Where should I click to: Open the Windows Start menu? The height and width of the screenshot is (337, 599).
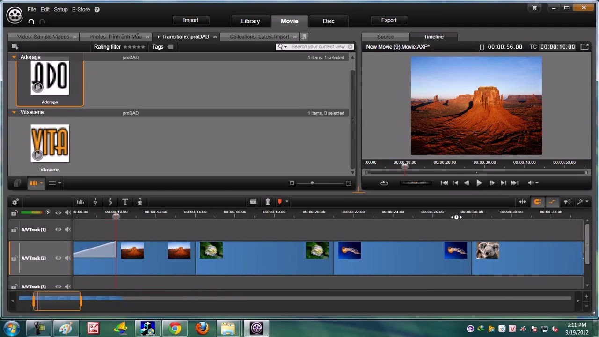tap(11, 328)
